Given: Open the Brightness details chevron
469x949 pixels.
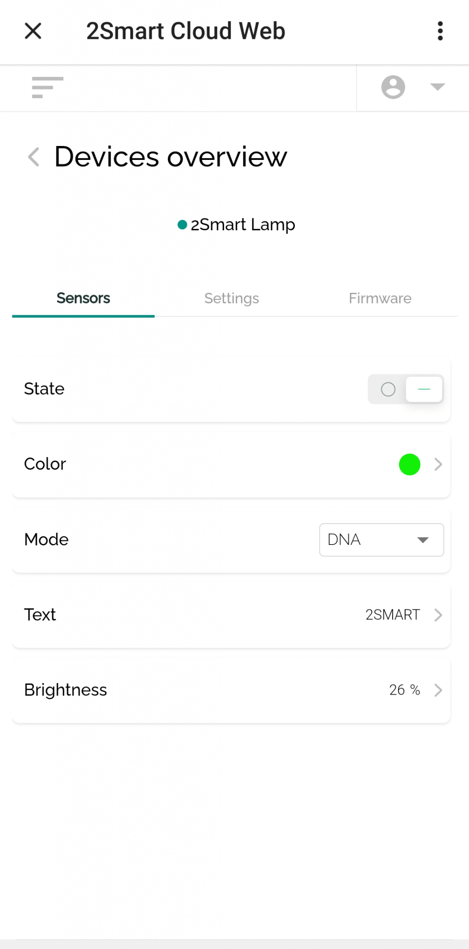Looking at the screenshot, I should 438,690.
